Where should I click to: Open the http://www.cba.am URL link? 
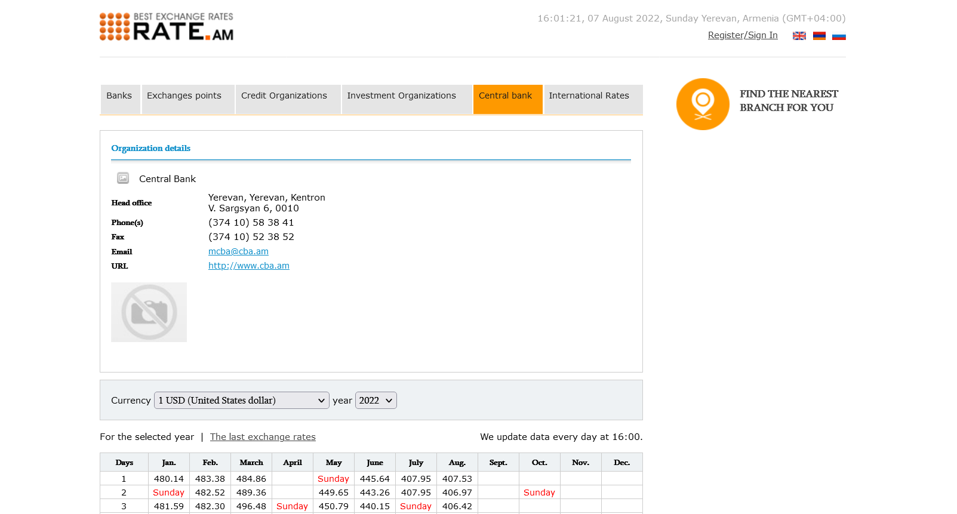248,266
